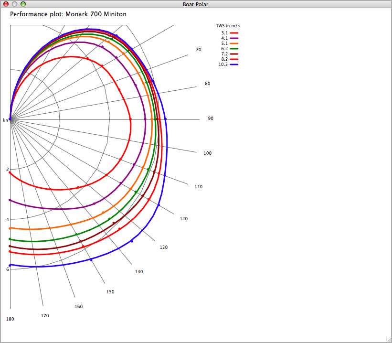The height and width of the screenshot is (343, 392).
Task: Click the 70 degree angle label
Action: click(x=199, y=50)
